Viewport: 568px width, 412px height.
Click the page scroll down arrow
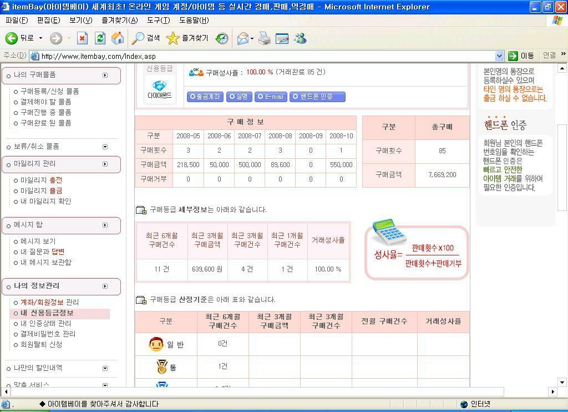click(562, 382)
